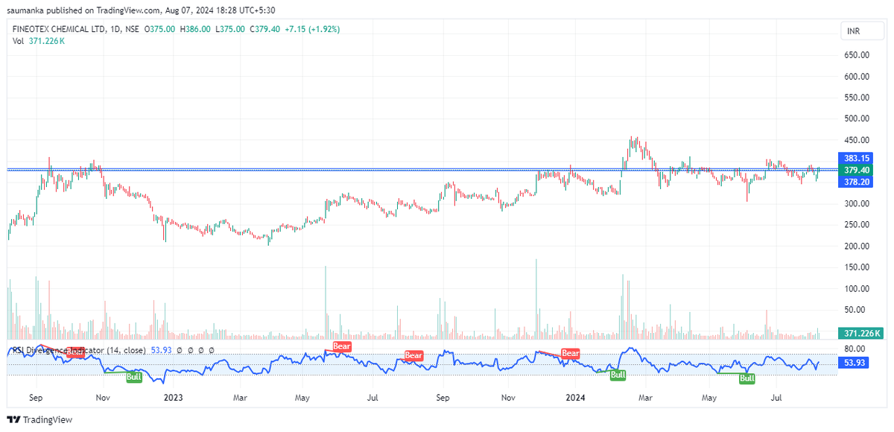894x432 pixels.
Task: Select the Bear divergence label near 2024 start
Action: pos(571,353)
